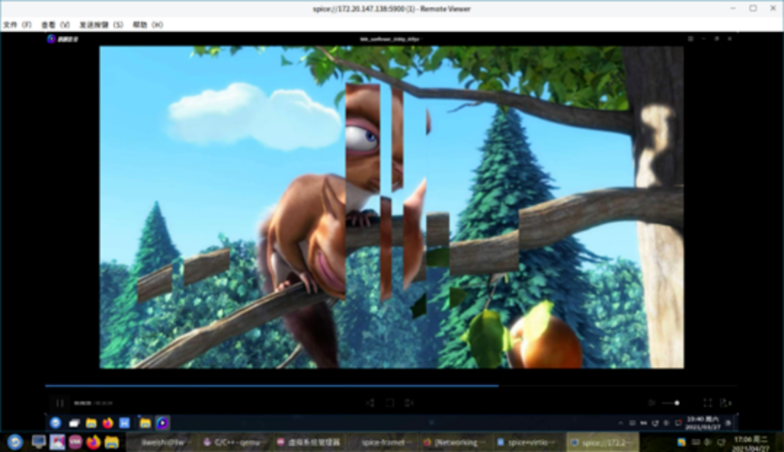Image resolution: width=784 pixels, height=452 pixels.
Task: Open the host clock showing 17:06
Action: coord(751,443)
